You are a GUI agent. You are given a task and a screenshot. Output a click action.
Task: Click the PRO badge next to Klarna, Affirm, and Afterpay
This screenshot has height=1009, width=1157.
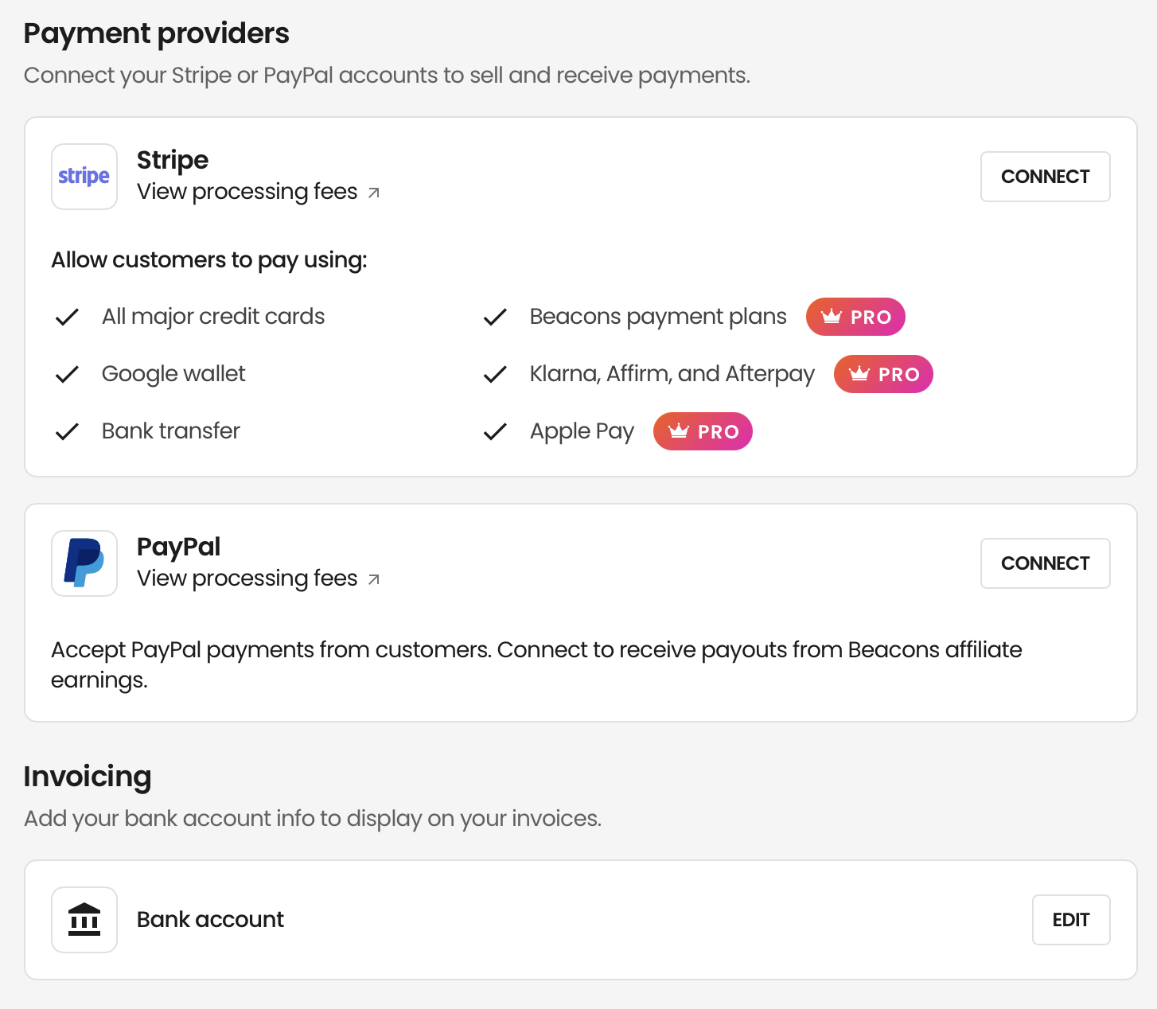883,374
